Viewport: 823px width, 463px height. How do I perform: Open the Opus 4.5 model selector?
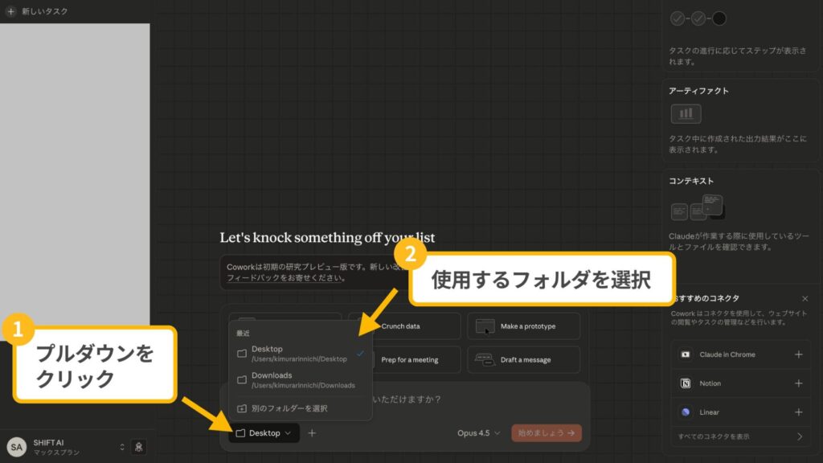coord(480,432)
